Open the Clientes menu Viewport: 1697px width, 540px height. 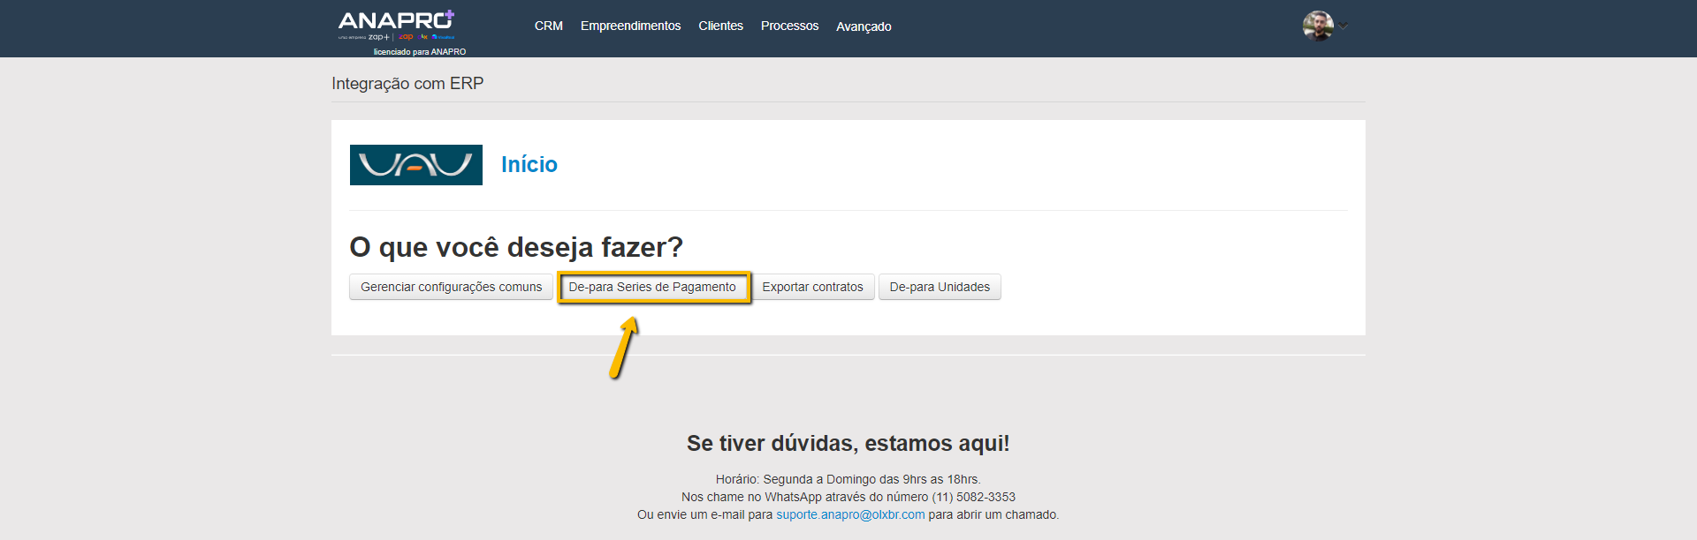coord(720,26)
